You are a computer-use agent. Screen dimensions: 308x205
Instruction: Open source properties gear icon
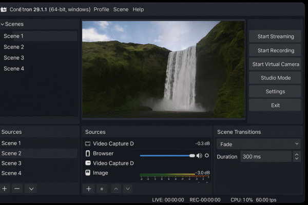click(x=102, y=189)
